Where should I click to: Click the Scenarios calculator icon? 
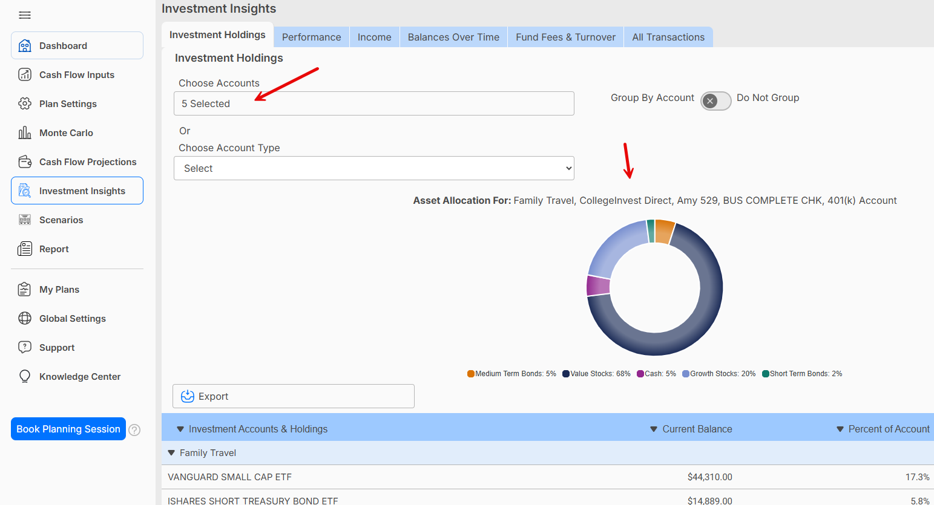pos(25,220)
